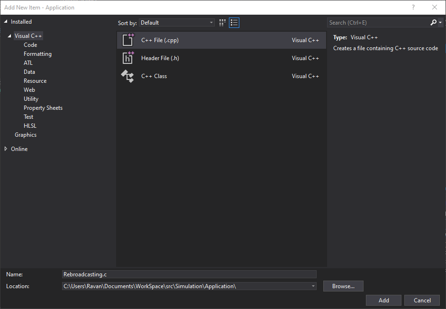Open the help question mark button
Screen dimensions: 446x309
[413, 8]
